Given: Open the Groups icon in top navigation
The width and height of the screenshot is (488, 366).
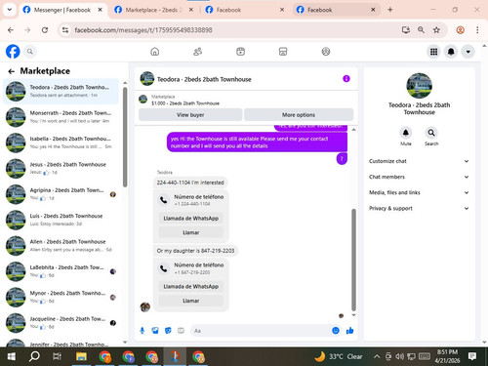Looking at the screenshot, I should tap(326, 52).
